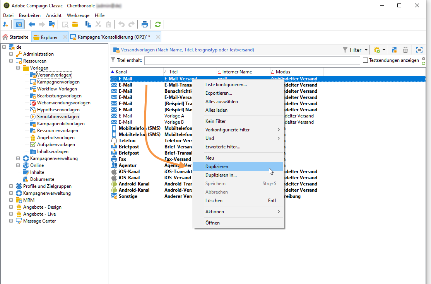431x284 pixels.
Task: Open the gear actions dropdown arrow
Action: 384,50
